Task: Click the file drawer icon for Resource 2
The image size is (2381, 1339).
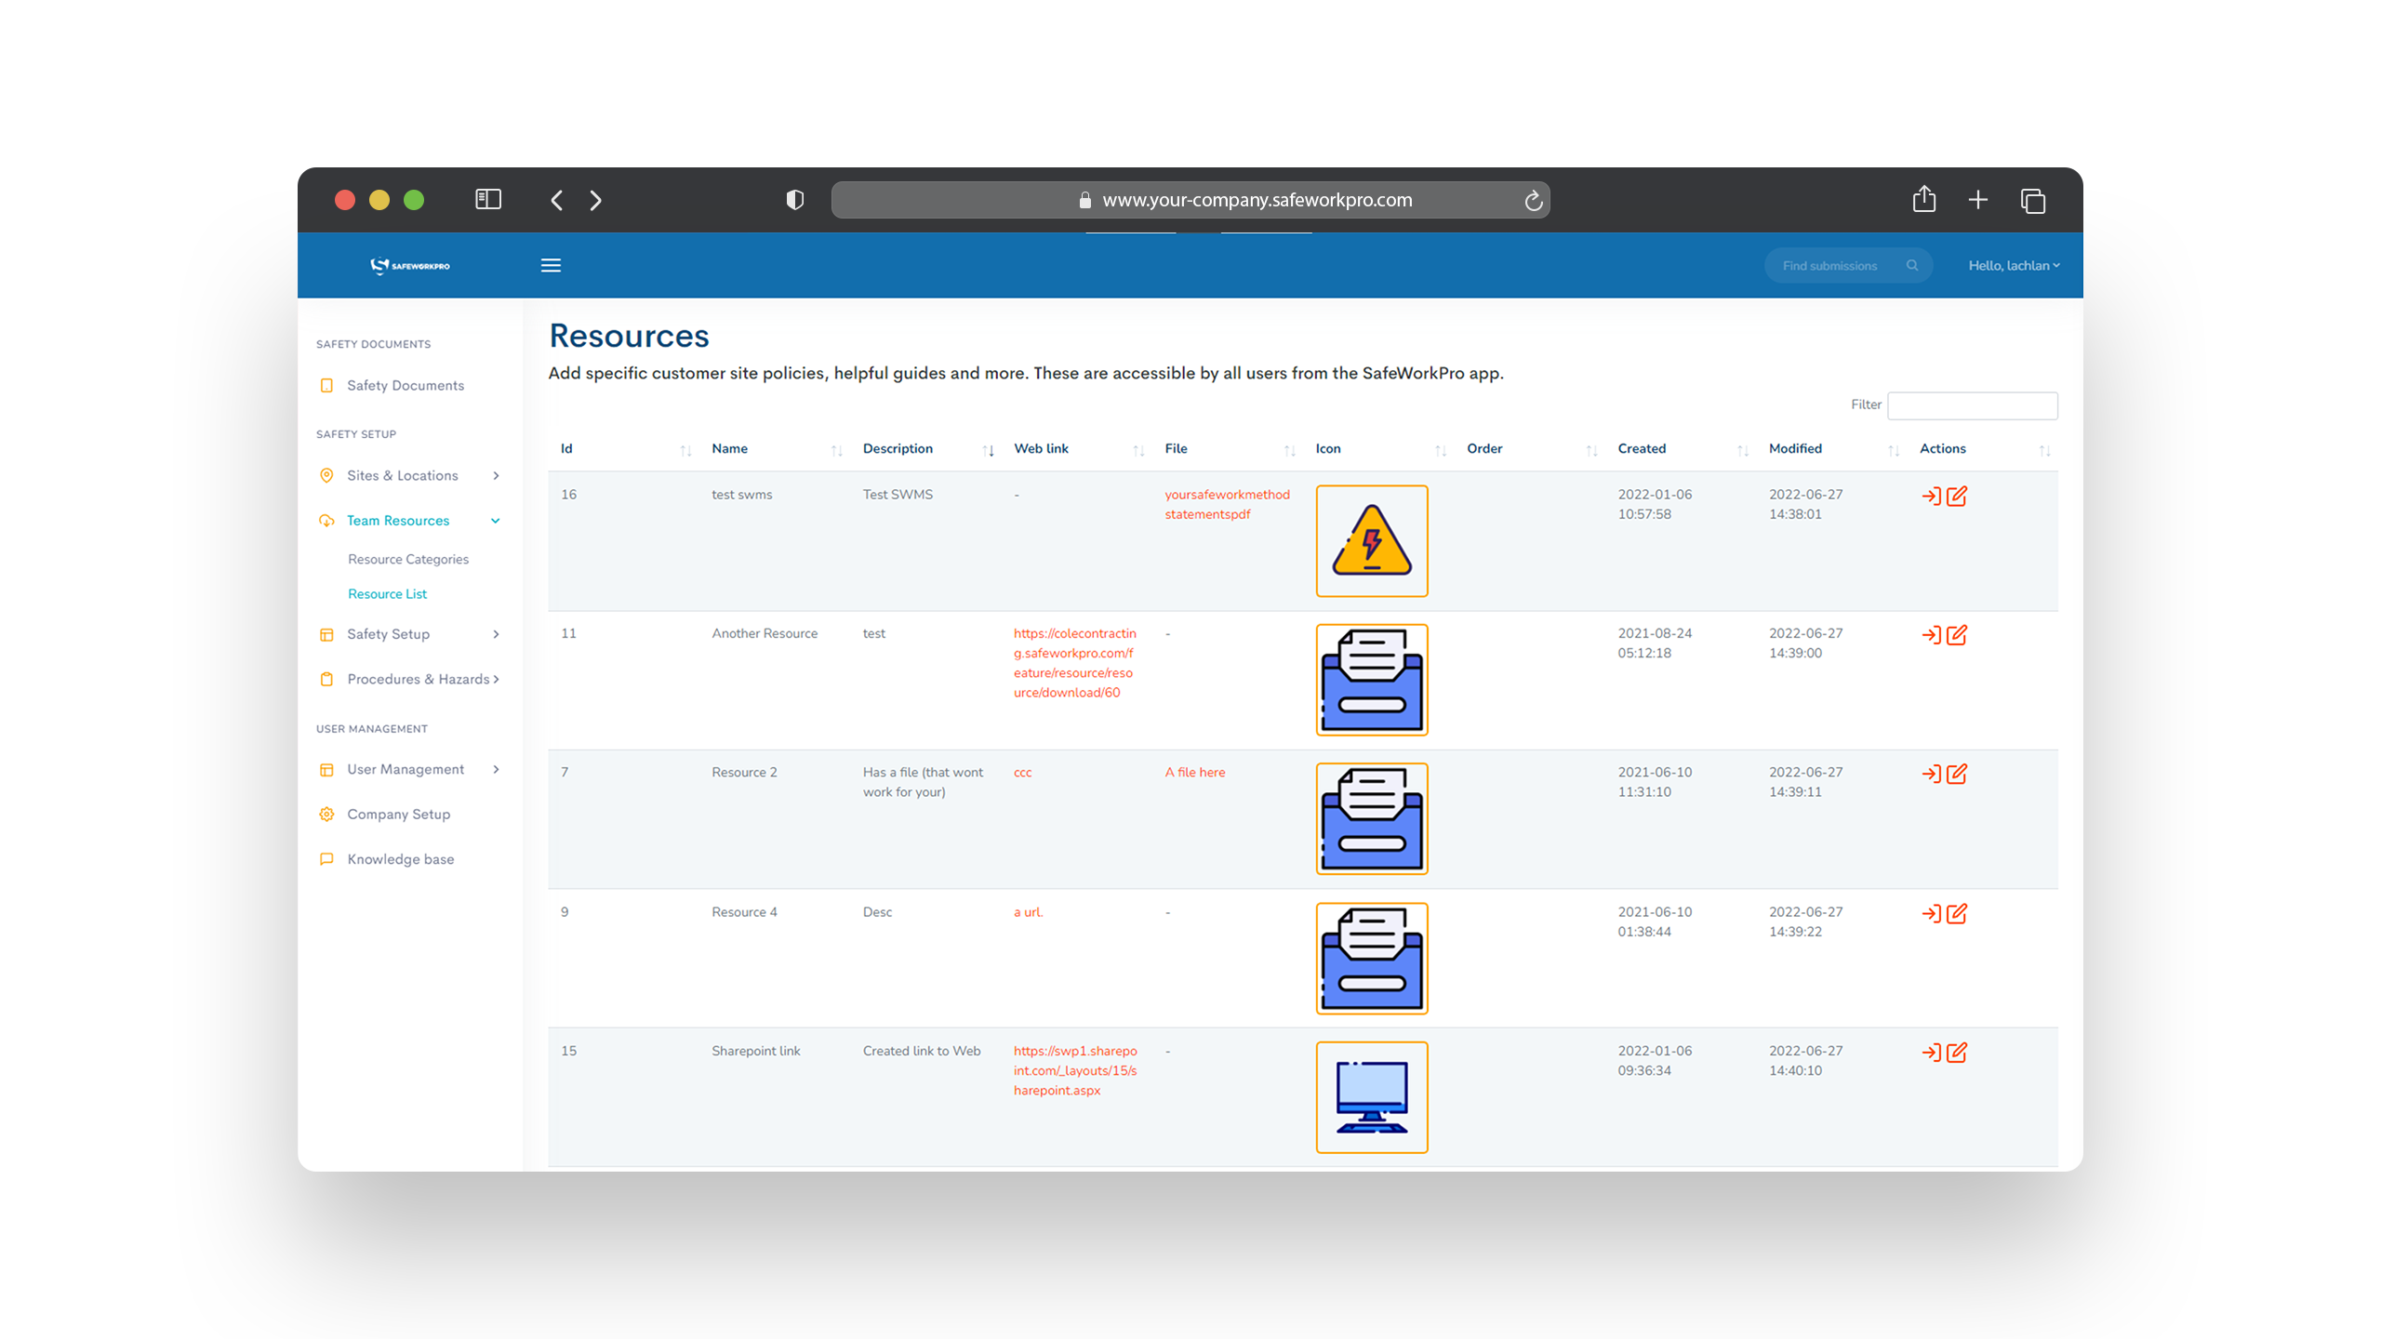Action: click(x=1372, y=819)
